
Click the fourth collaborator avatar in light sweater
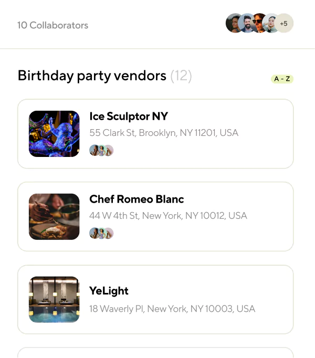(271, 24)
